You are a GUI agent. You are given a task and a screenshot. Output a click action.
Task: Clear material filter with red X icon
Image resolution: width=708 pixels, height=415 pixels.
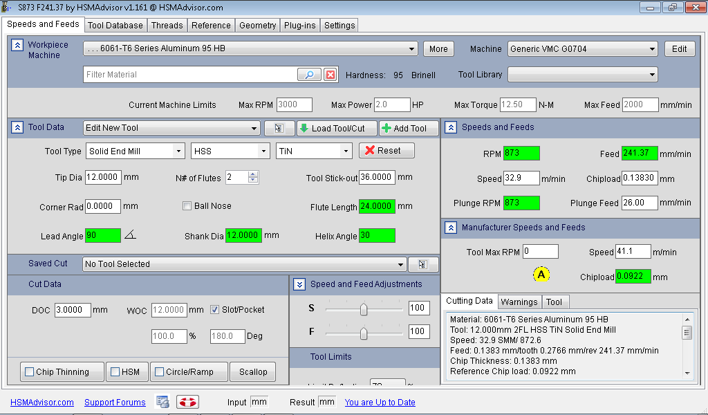click(x=330, y=75)
